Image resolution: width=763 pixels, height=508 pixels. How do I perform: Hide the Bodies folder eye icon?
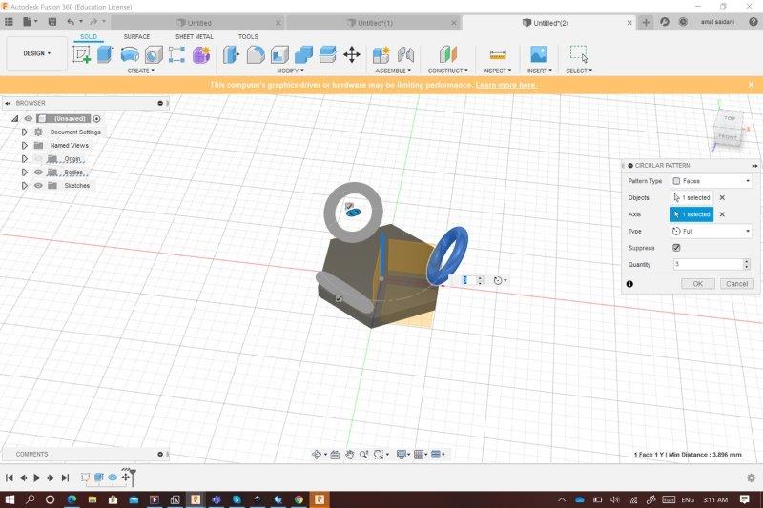click(x=38, y=173)
